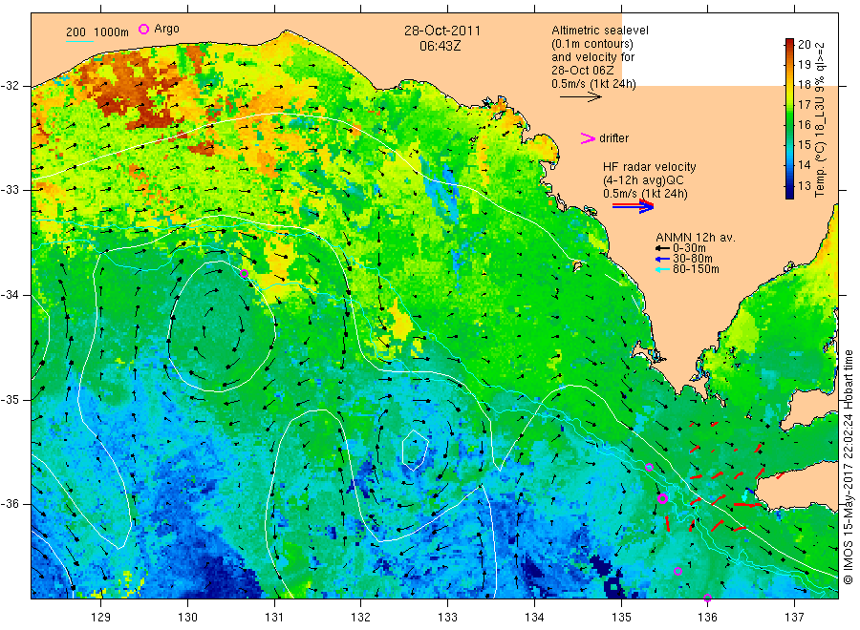Click the 28-Oct-2011 date title
The image size is (860, 630).
pyautogui.click(x=442, y=31)
